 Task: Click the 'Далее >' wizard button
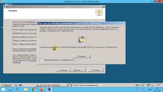click(x=78, y=70)
